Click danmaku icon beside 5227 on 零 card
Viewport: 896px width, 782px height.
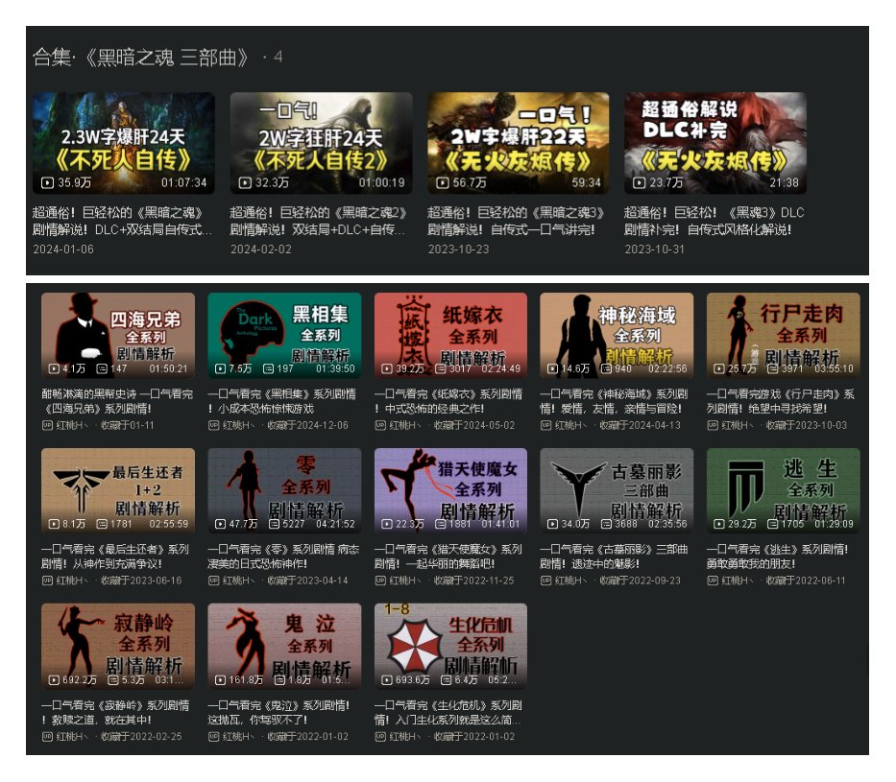(275, 524)
